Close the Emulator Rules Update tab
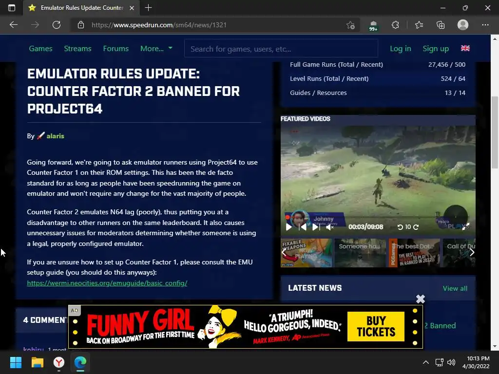 [132, 8]
